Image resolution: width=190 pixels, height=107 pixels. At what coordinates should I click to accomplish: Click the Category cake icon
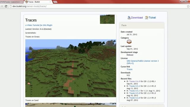(x=129, y=42)
